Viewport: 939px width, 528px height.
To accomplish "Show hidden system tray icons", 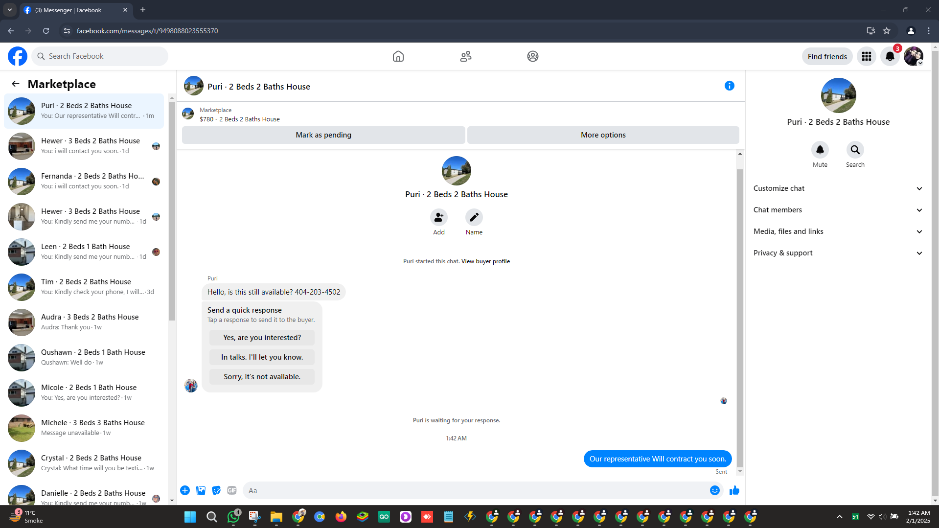I will [x=840, y=517].
